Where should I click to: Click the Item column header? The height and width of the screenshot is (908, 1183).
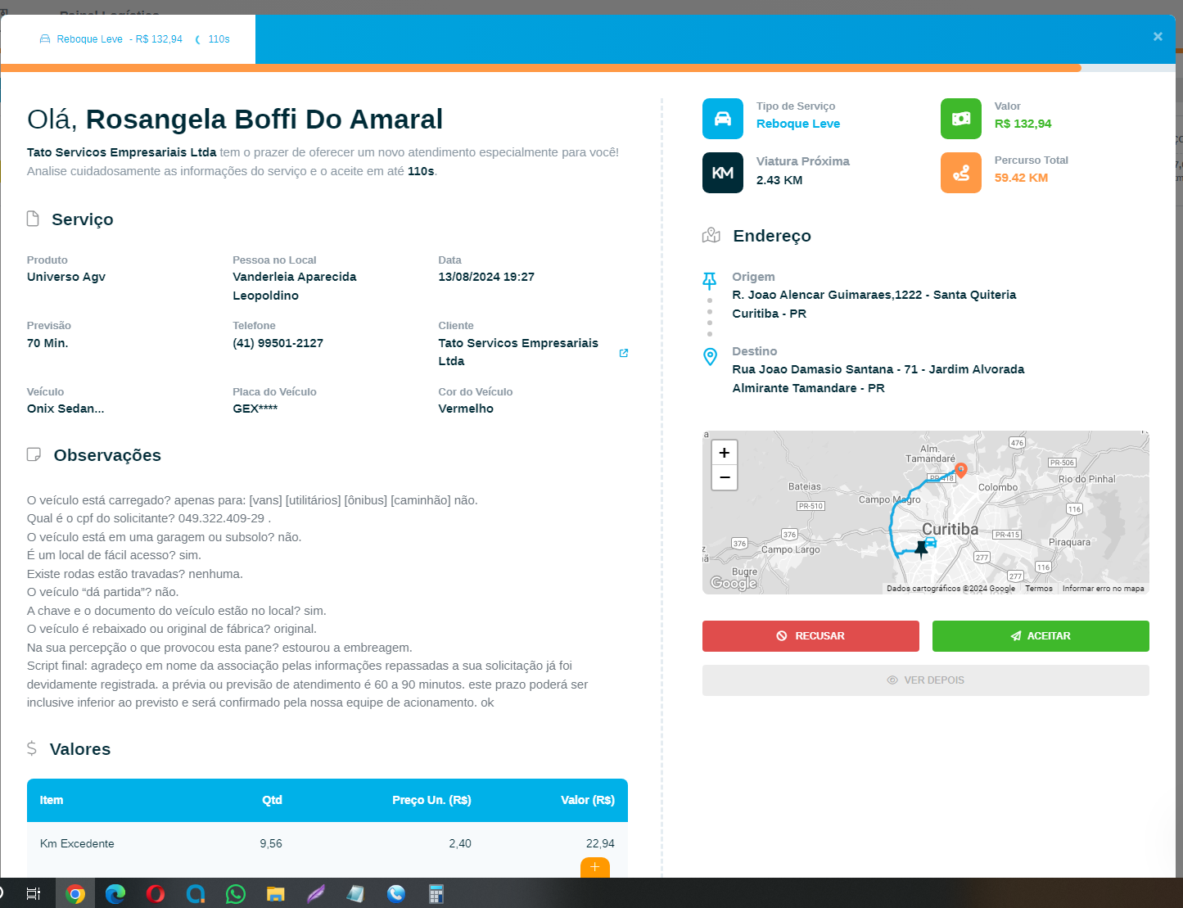tap(52, 800)
